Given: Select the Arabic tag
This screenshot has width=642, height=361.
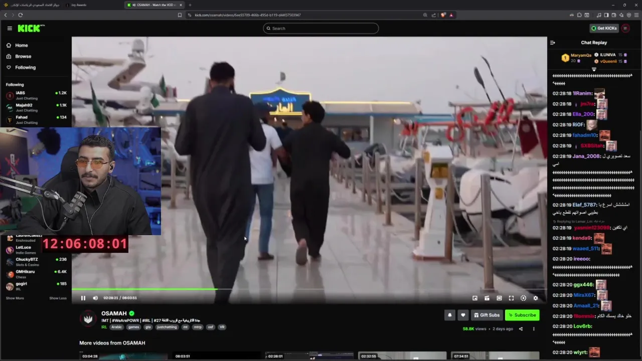Looking at the screenshot, I should (x=116, y=327).
